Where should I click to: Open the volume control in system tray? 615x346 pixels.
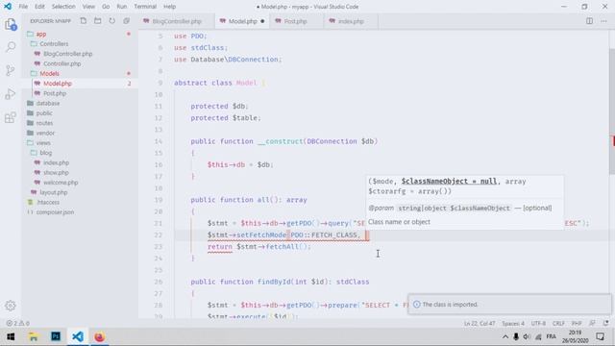527,336
